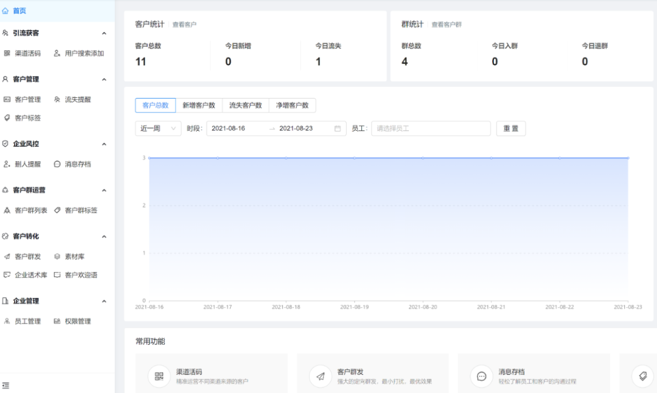Collapse the 客户转化 menu section chevron

(104, 237)
